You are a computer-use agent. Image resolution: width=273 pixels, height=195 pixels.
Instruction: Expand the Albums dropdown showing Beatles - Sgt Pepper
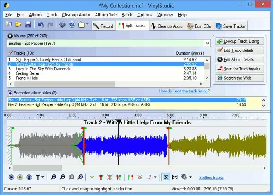tap(207, 43)
